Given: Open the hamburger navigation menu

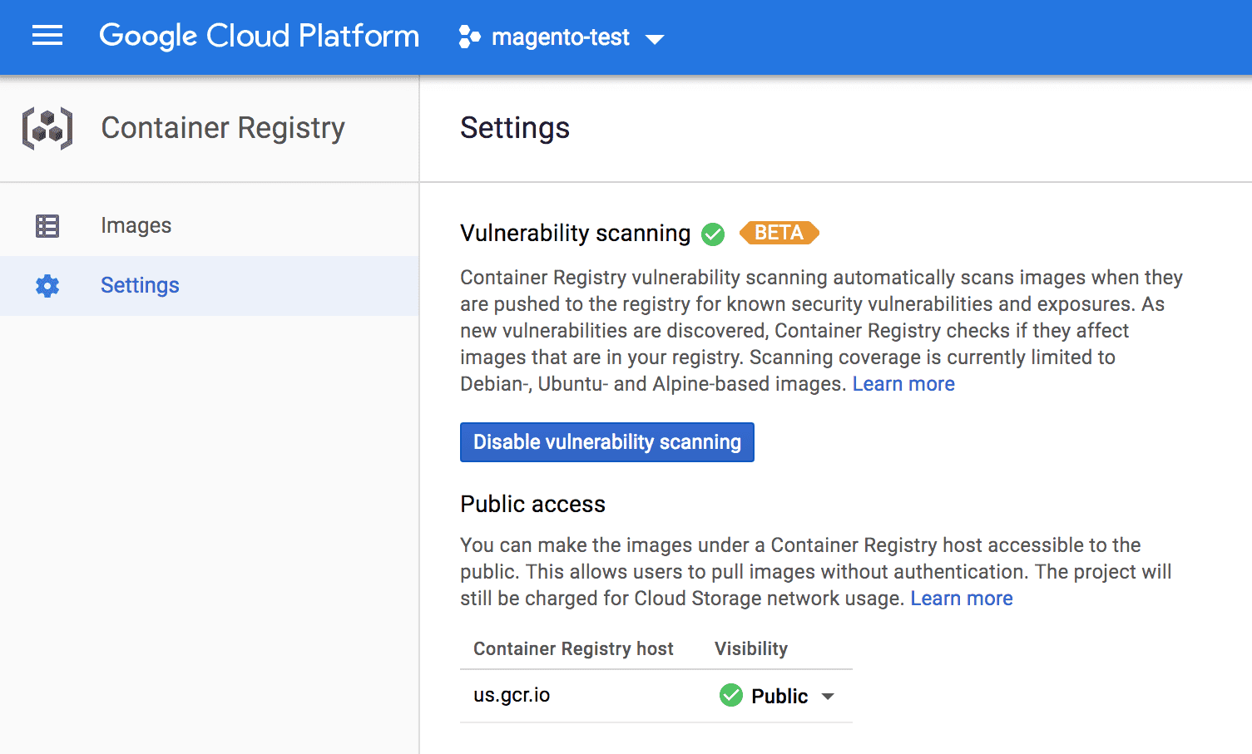Looking at the screenshot, I should (x=47, y=36).
